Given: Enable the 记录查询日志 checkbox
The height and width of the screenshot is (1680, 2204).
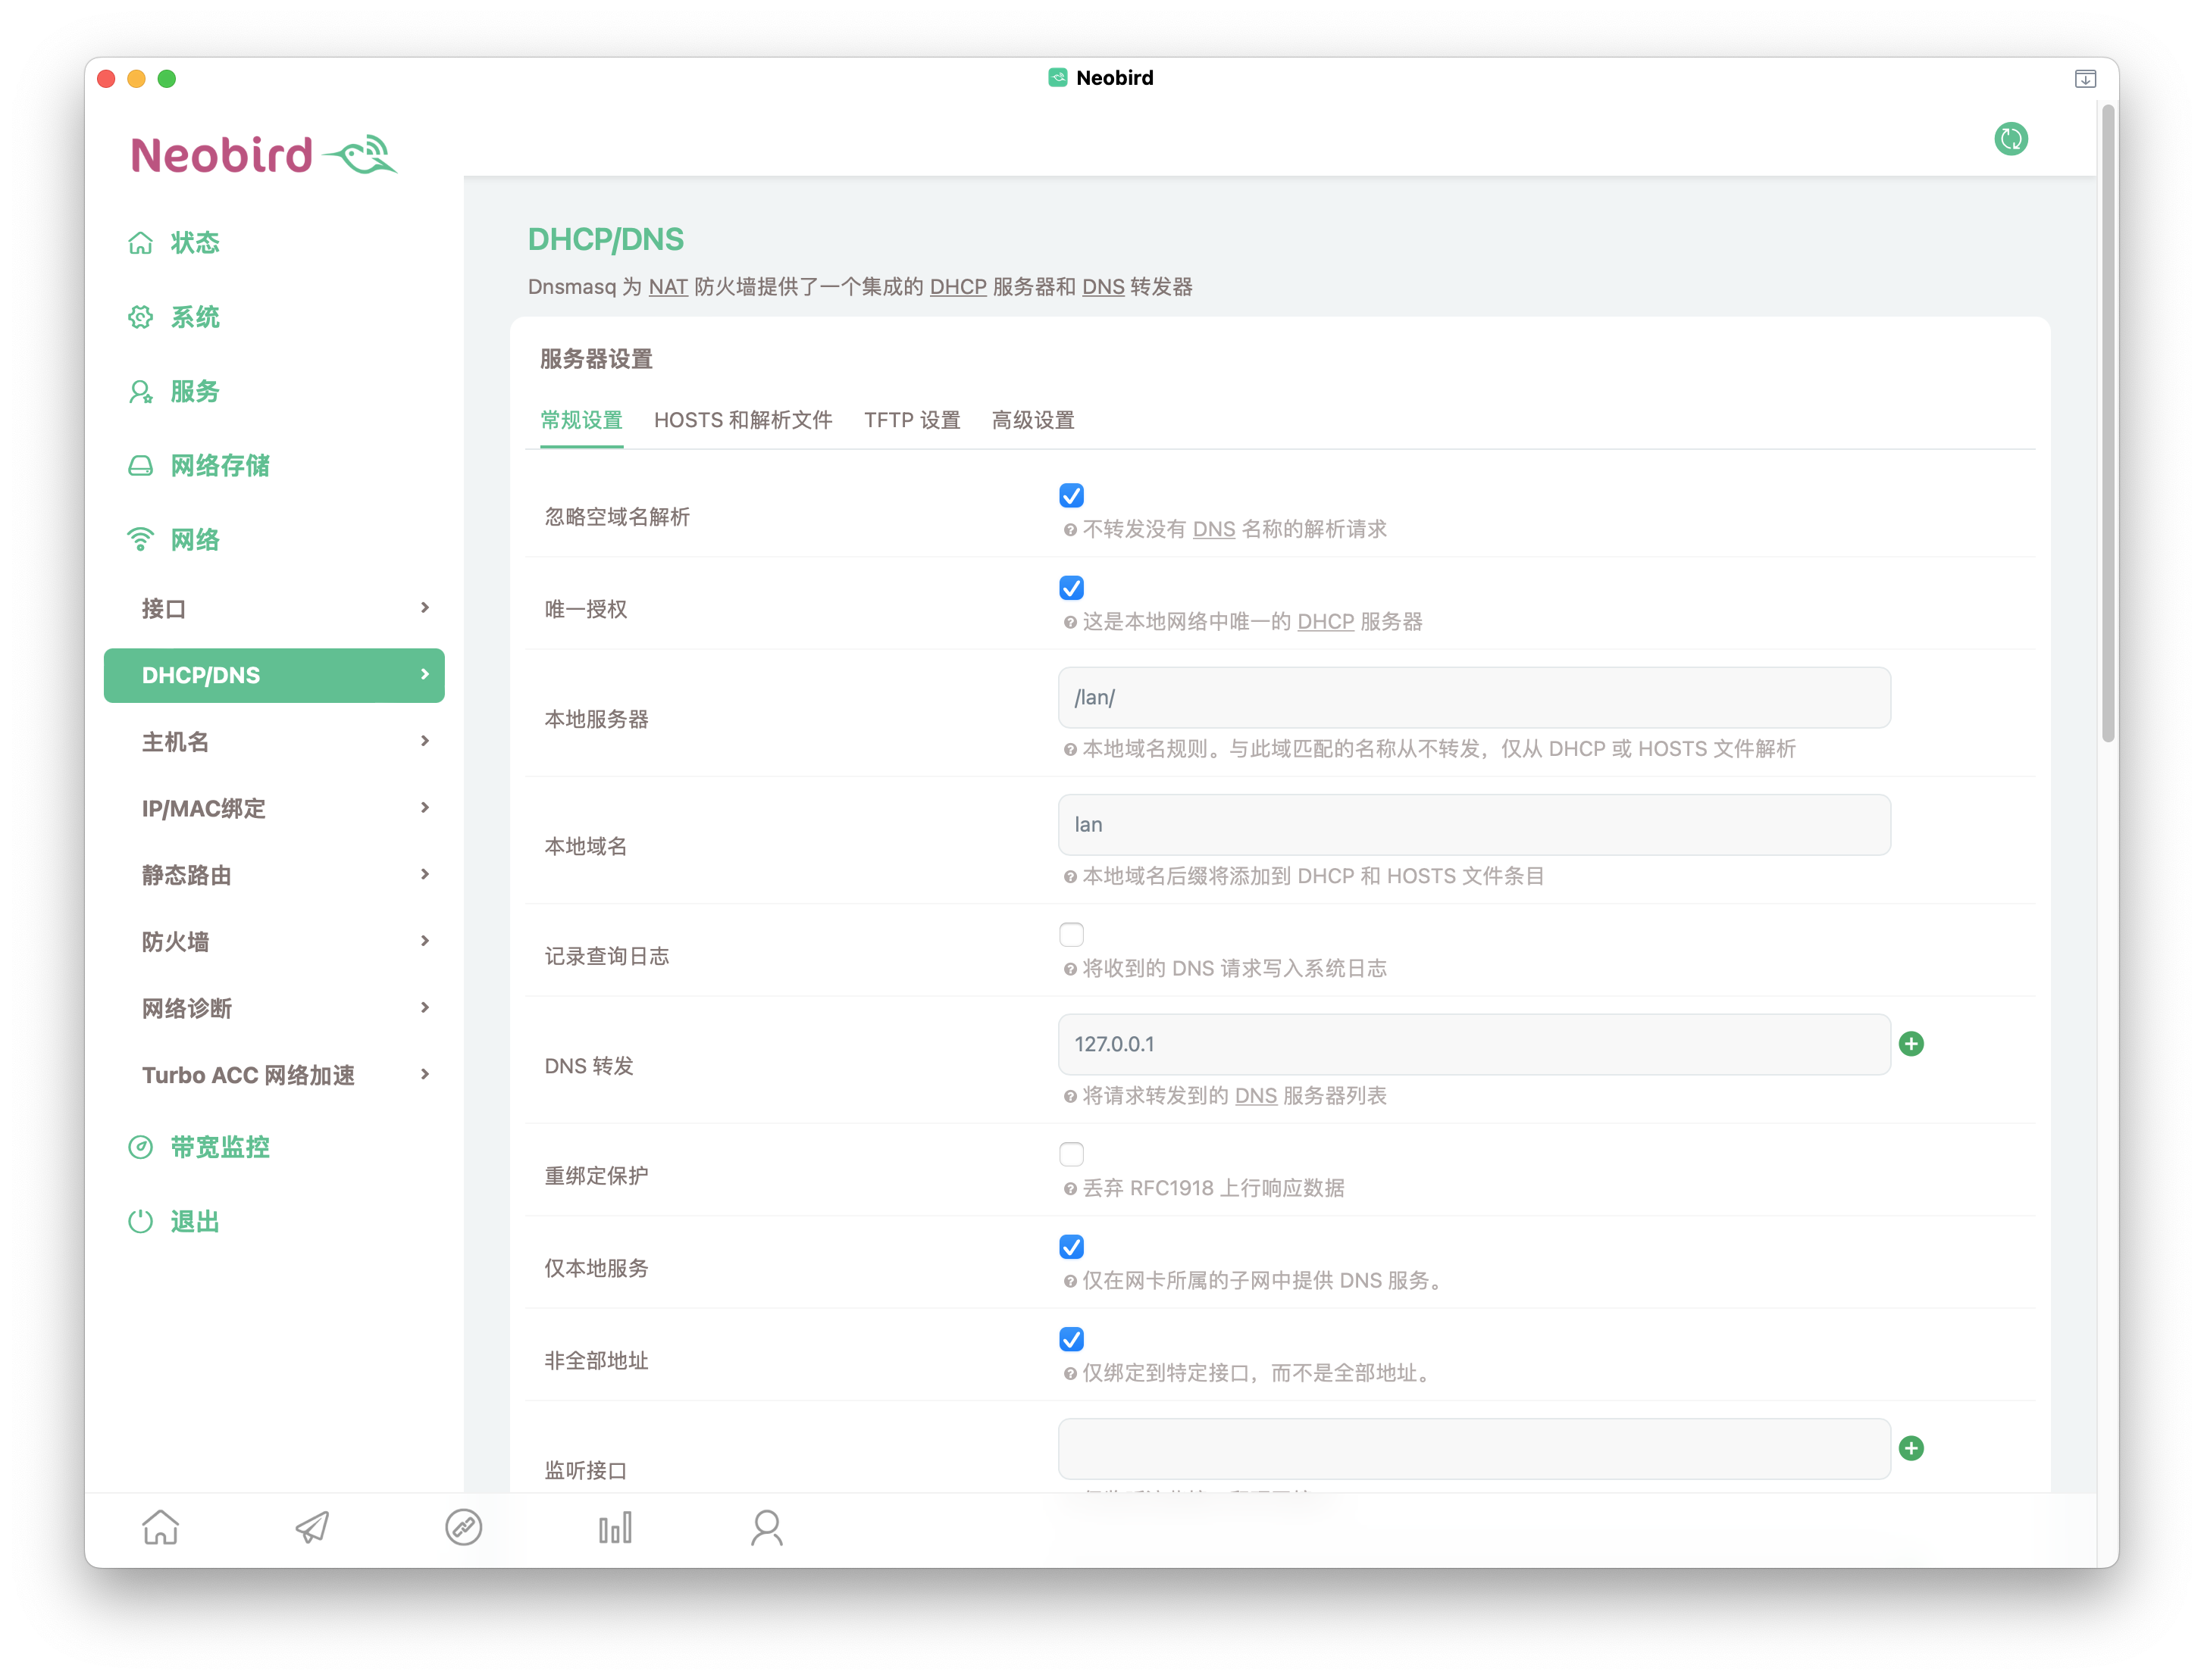Looking at the screenshot, I should 1072,935.
